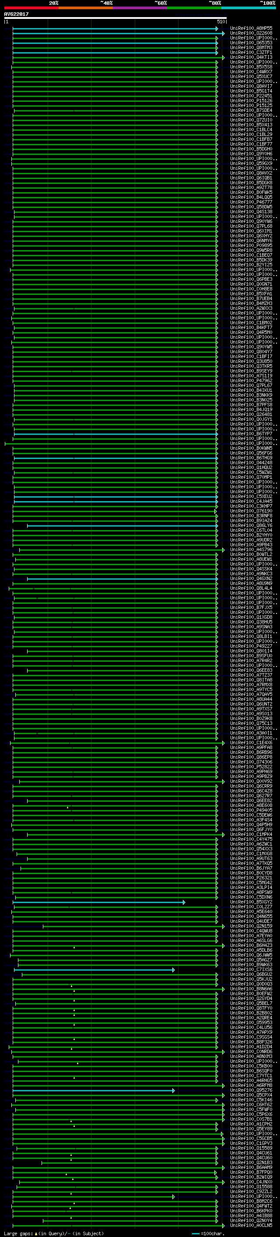Click the cyan alignment bar for Q4GXN2
This screenshot has height=1237, width=280.
click(122, 579)
